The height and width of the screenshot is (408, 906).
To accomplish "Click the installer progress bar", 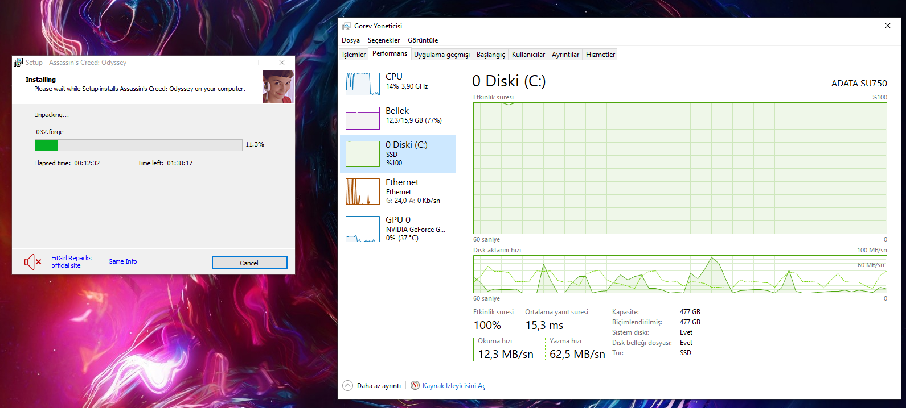I will 138,145.
